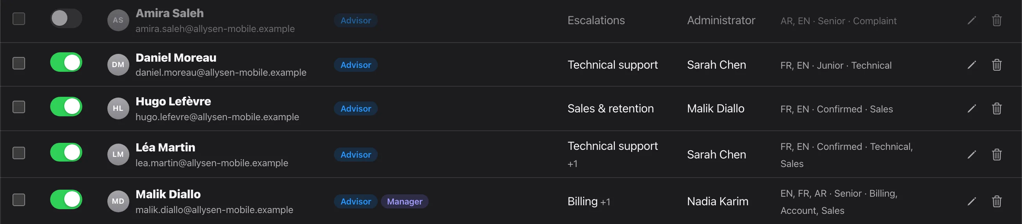Click the trash icon for Léa Martin

[997, 154]
